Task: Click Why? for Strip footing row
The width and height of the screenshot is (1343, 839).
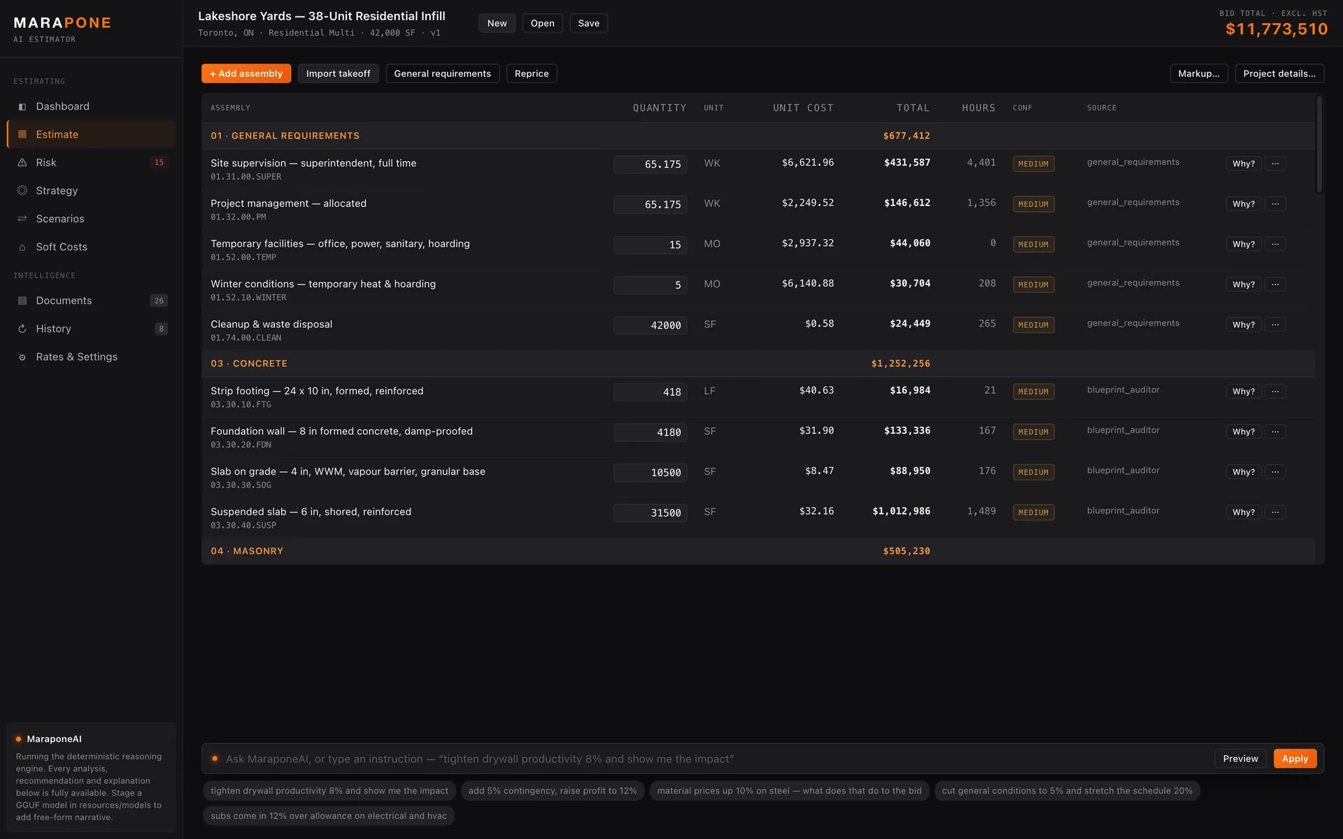Action: tap(1243, 392)
